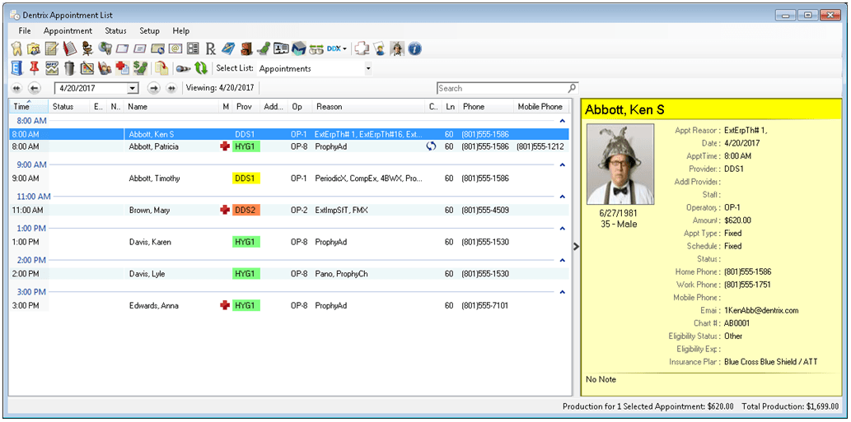Go back one day with the single left arrow
Image resolution: width=851 pixels, height=422 pixels.
tap(35, 88)
